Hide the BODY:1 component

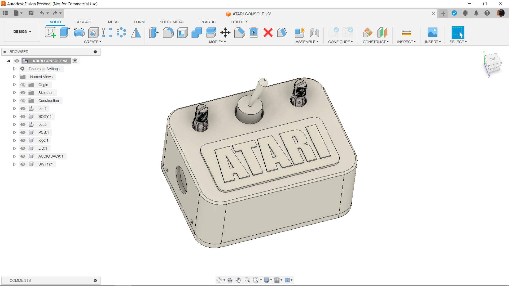click(x=23, y=117)
